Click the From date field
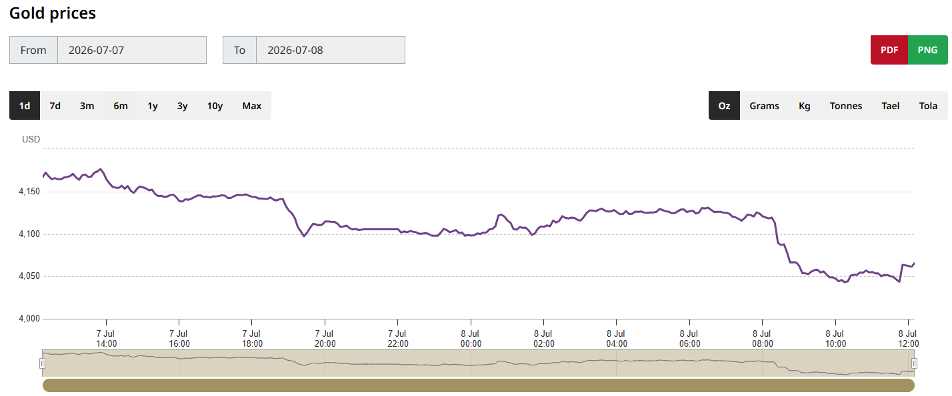952x396 pixels. (x=132, y=50)
